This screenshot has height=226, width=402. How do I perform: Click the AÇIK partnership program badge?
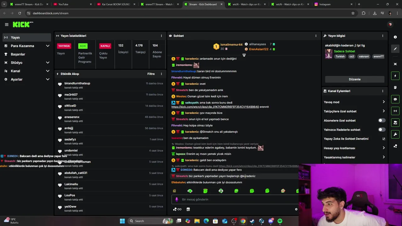pyautogui.click(x=83, y=46)
